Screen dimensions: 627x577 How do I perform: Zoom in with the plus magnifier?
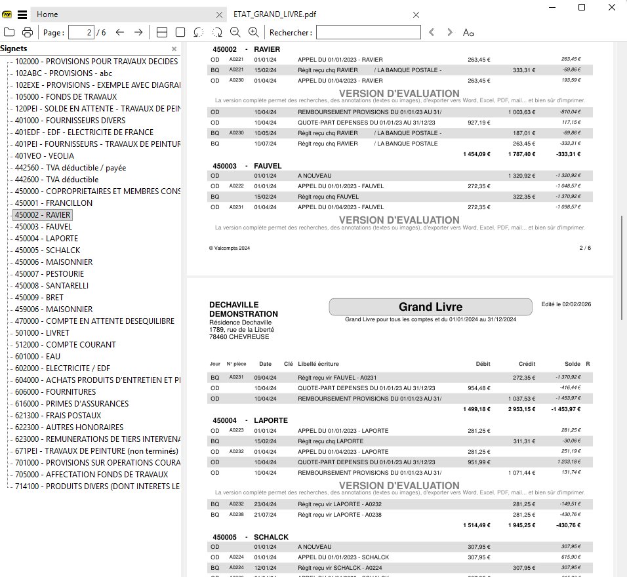click(253, 32)
